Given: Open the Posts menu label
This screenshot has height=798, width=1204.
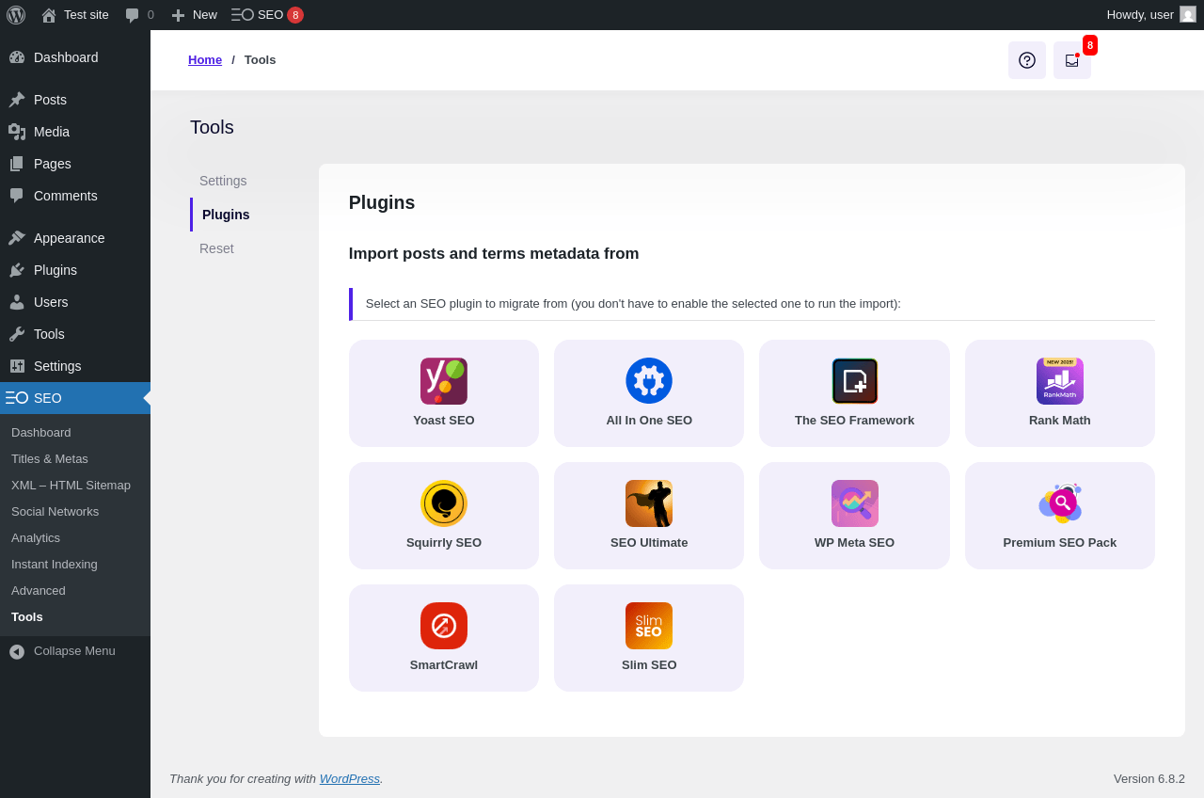Looking at the screenshot, I should coord(50,100).
